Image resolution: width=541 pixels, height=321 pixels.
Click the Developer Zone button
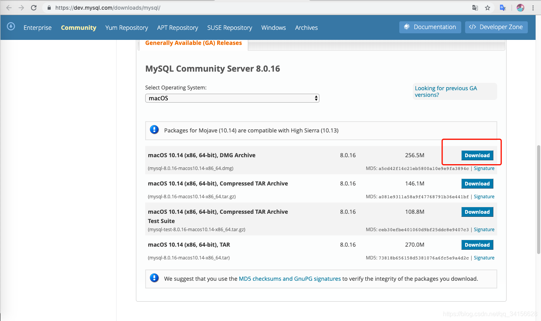[x=496, y=27]
